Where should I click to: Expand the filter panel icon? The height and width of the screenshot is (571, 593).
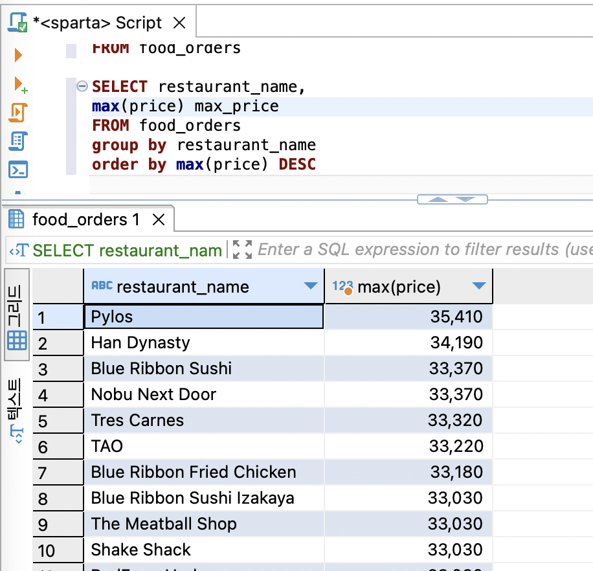click(x=242, y=250)
